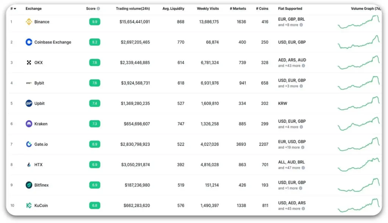Click KuCoin's 6.8 score badge
Image resolution: width=388 pixels, height=223 pixels.
click(95, 206)
